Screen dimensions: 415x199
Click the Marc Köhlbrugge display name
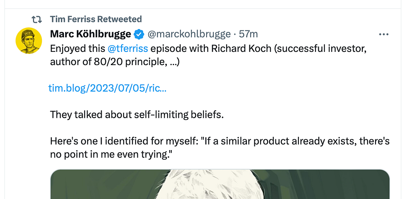click(90, 34)
